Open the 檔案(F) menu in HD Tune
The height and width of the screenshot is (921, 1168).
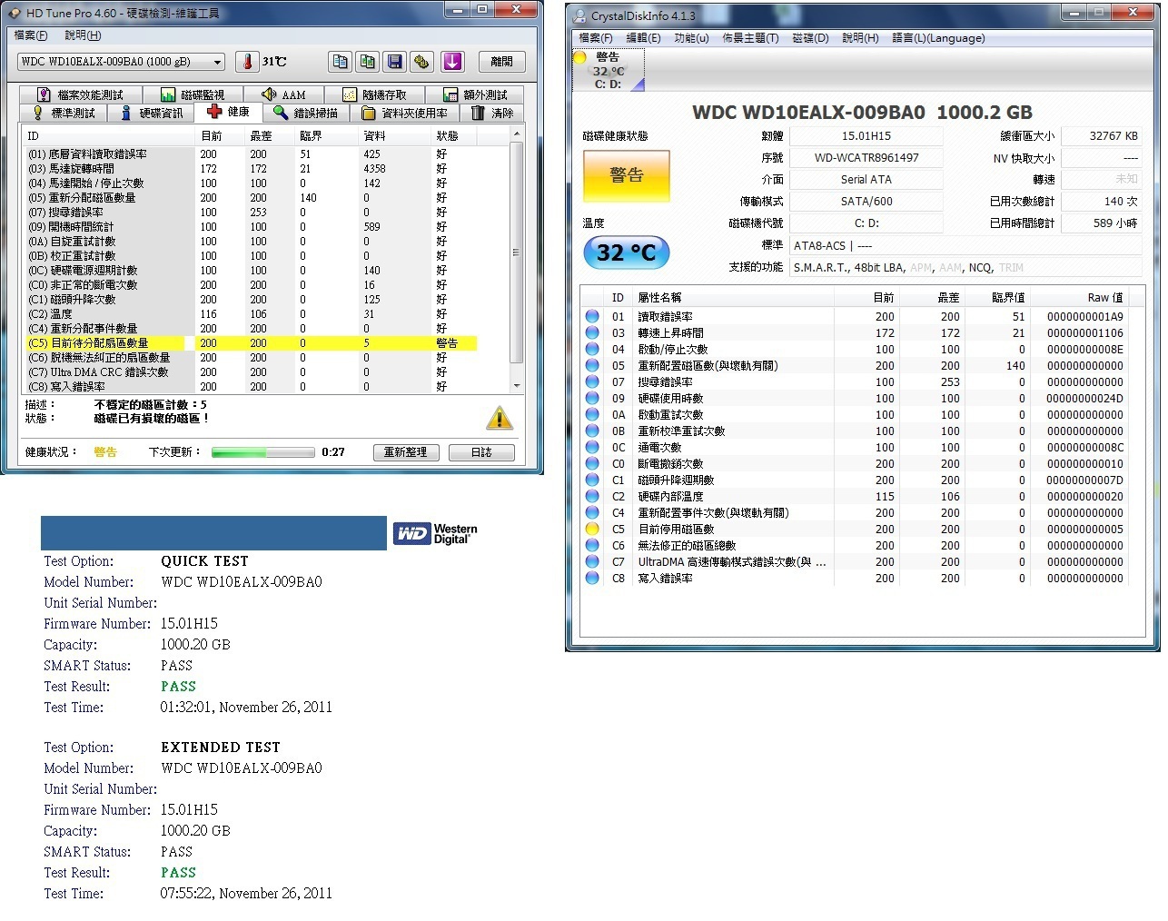[31, 35]
